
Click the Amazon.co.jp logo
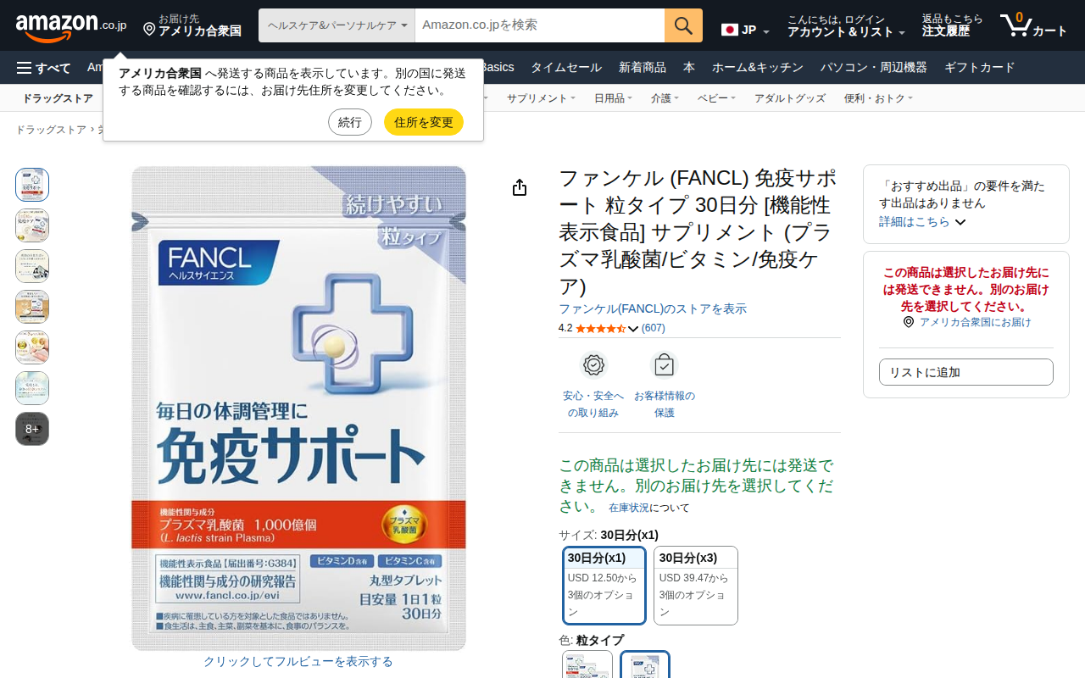(x=71, y=26)
